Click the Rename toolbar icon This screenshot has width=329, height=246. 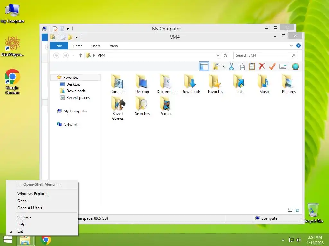(283, 67)
